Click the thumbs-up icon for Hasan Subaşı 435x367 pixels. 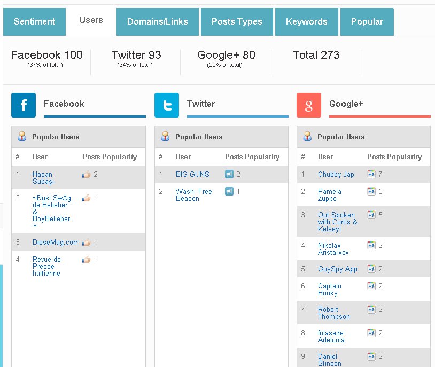[x=86, y=175]
